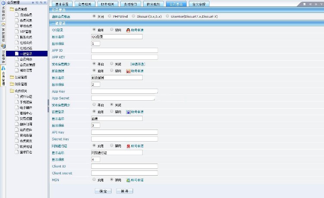Click the NetEase icon next to 帐号申请
The width and height of the screenshot is (324, 198).
128,146
